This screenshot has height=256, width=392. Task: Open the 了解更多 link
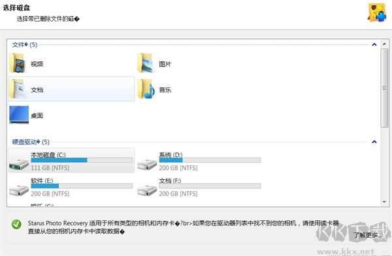click(366, 235)
